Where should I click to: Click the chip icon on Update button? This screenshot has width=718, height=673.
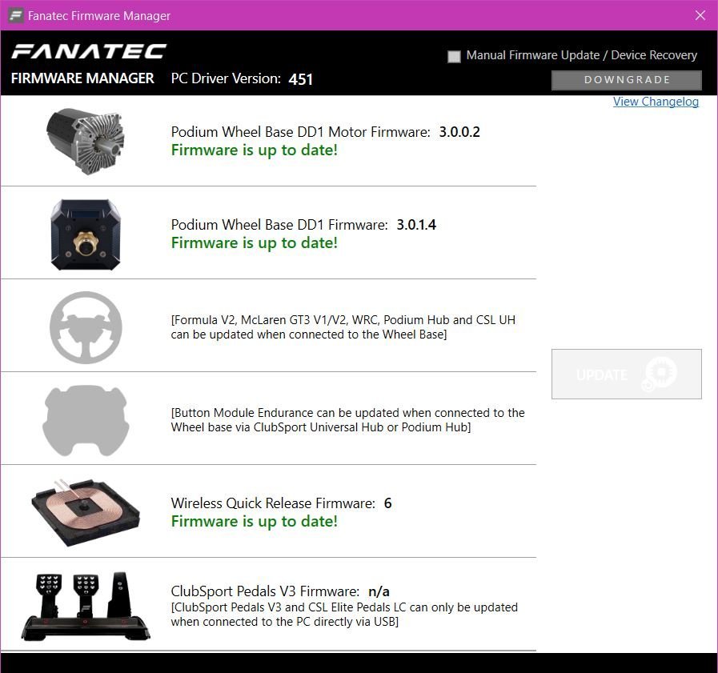(x=661, y=374)
